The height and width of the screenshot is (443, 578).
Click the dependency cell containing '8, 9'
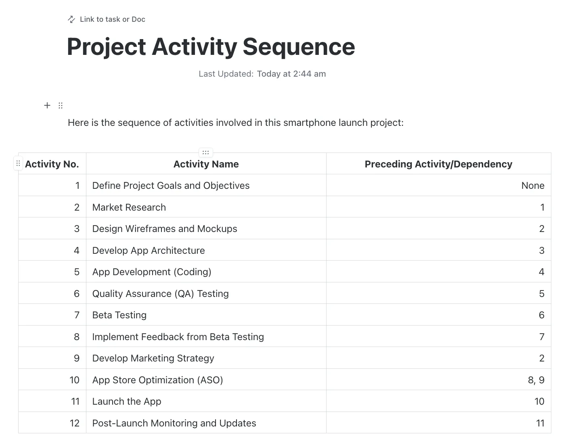coord(439,380)
